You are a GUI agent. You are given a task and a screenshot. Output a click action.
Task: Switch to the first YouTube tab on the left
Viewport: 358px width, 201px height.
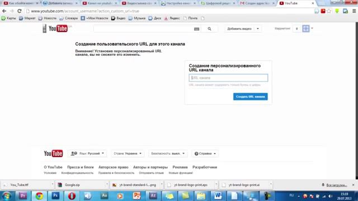21,3
